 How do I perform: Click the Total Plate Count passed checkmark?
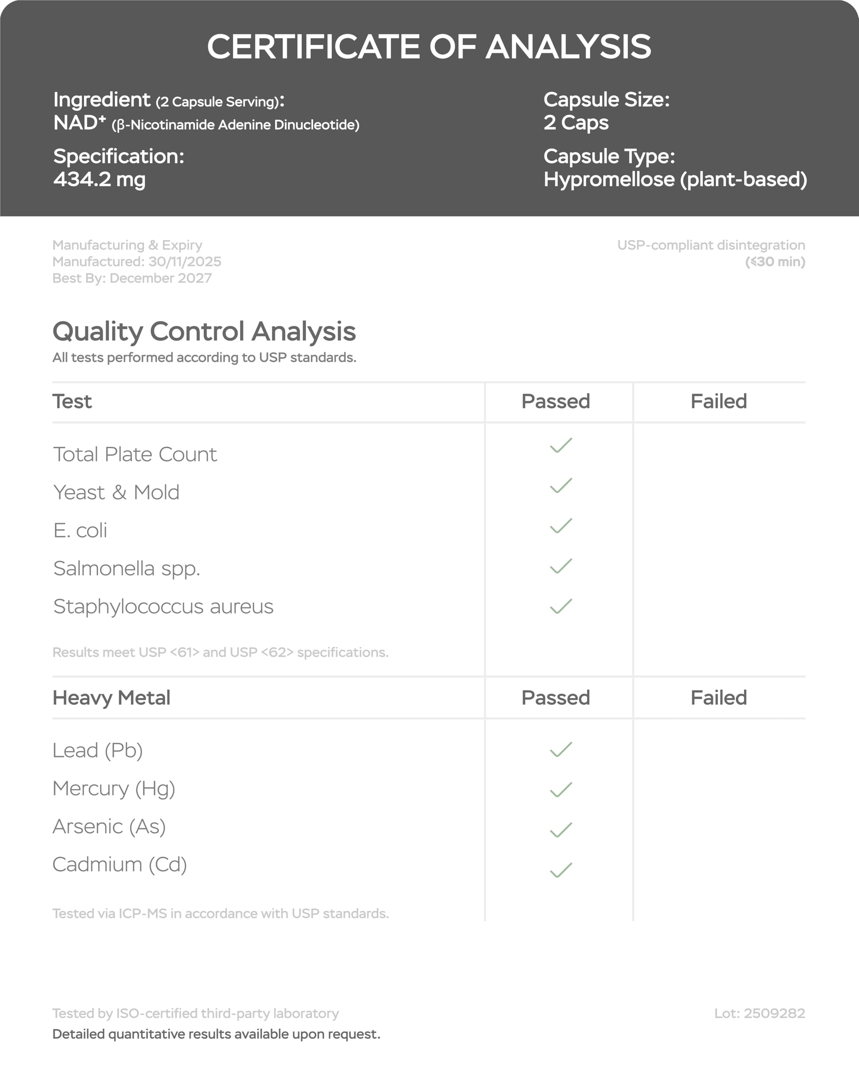(561, 446)
